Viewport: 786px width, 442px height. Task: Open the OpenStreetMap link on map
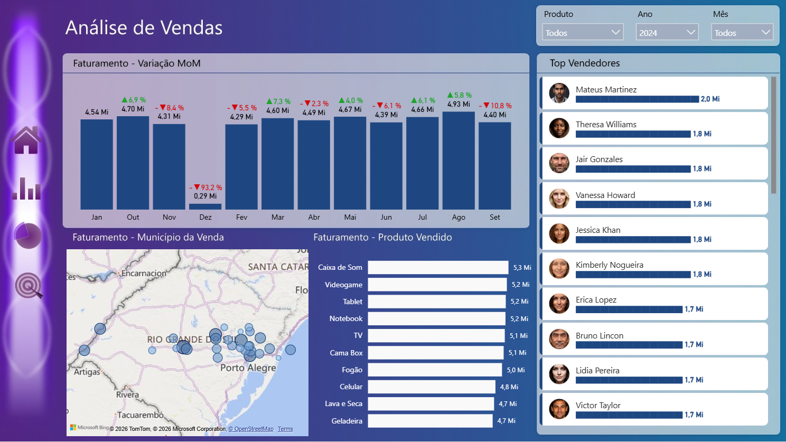(251, 429)
